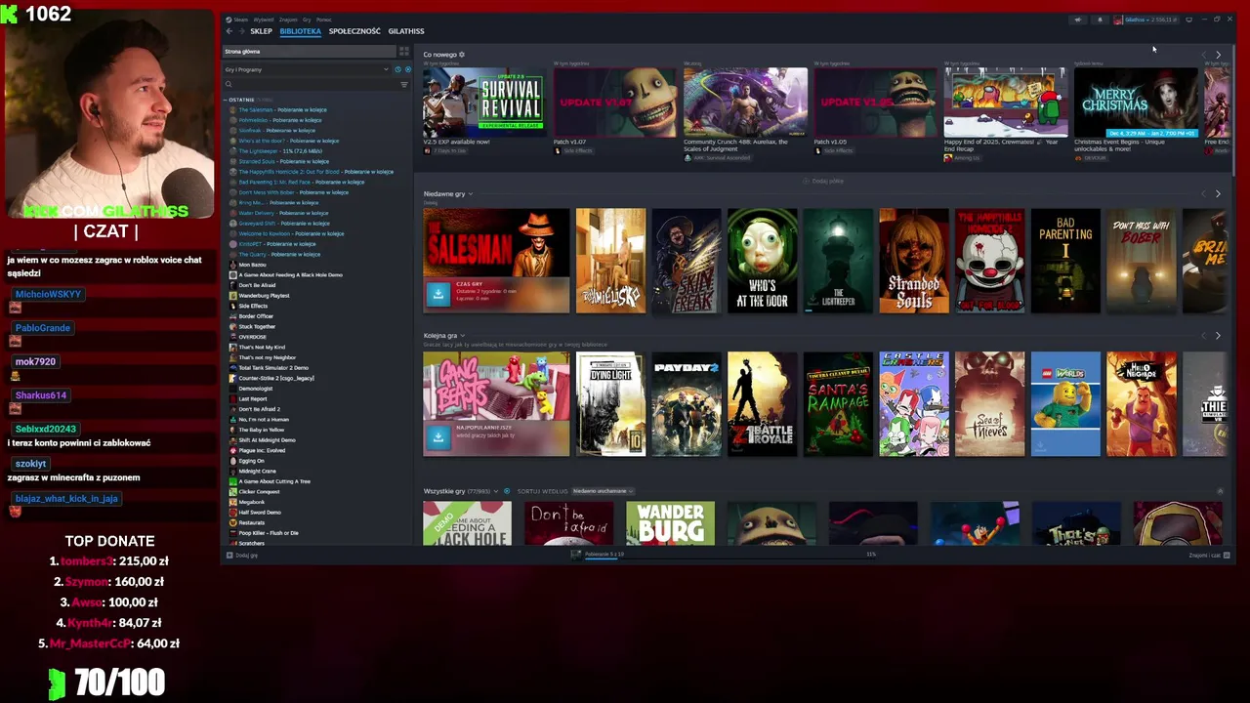Screen dimensions: 1250x703
Task: Click the recent activity clock filter icon
Action: pyautogui.click(x=397, y=69)
